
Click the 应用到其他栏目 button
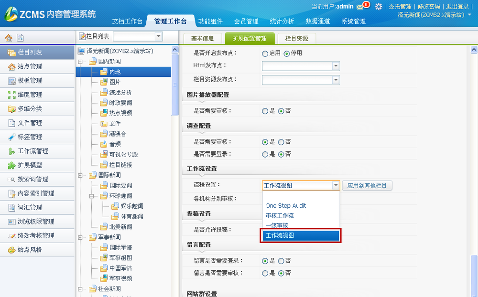click(367, 186)
